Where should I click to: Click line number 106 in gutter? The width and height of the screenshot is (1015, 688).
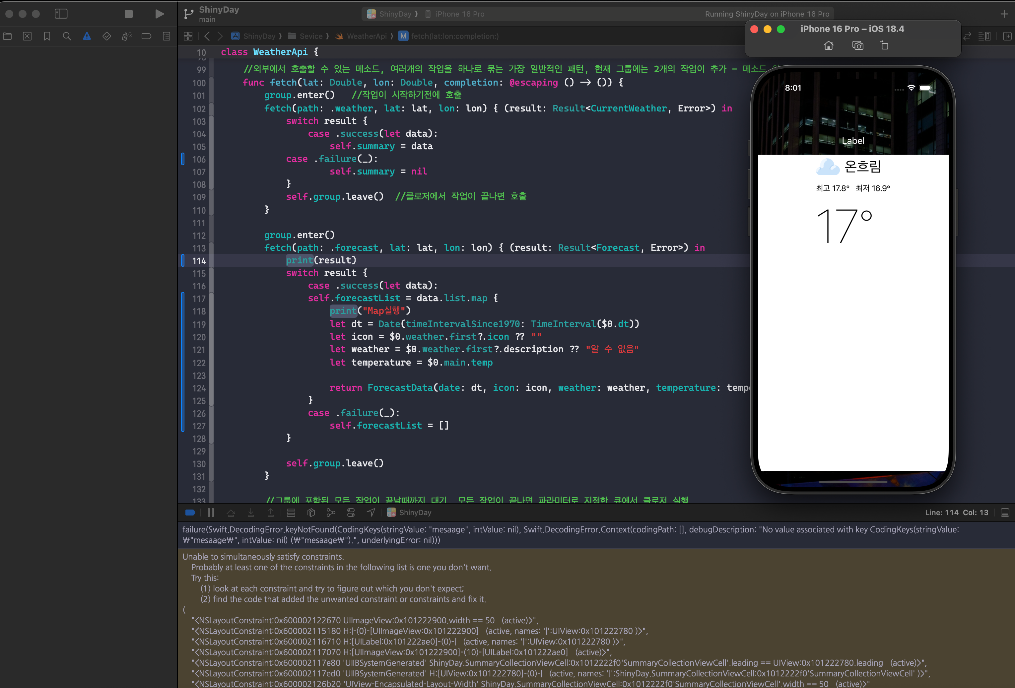click(199, 160)
